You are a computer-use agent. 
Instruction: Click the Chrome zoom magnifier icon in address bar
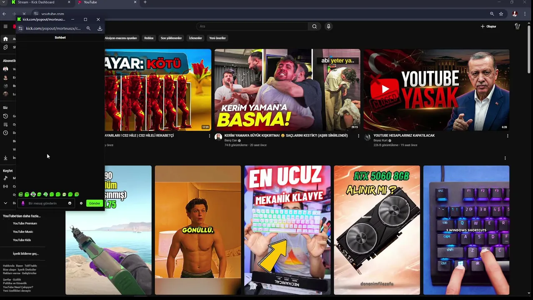[x=492, y=14]
